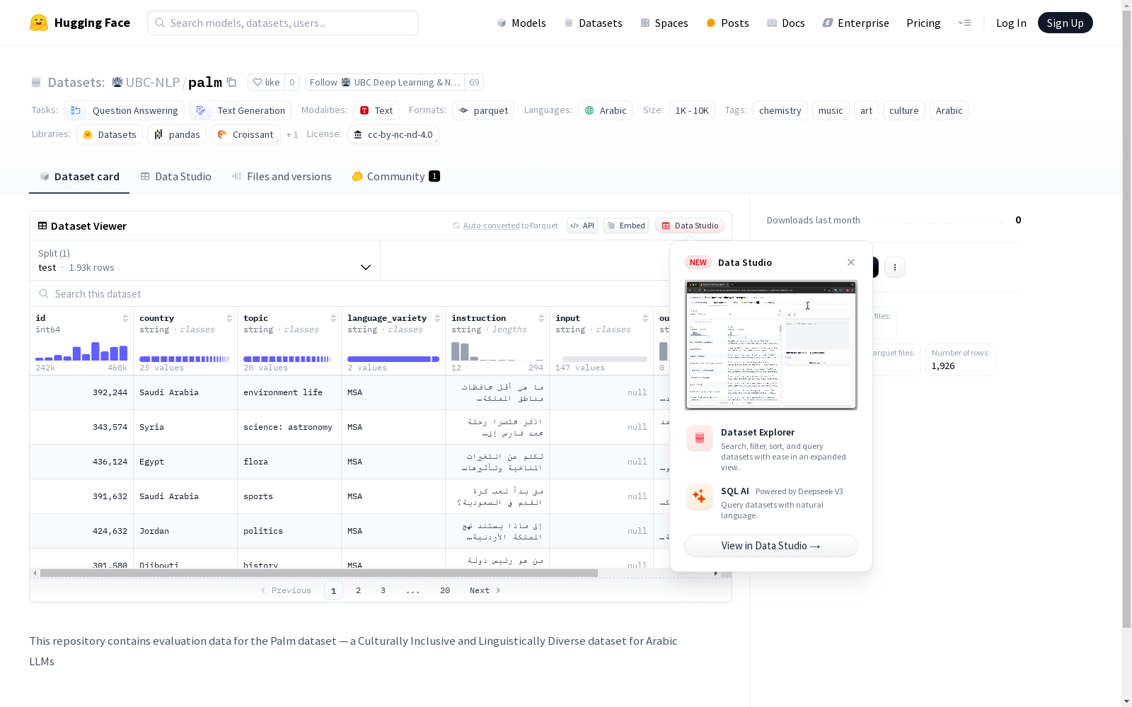View the 69 followers count
Viewport: 1132px width, 707px height.
[474, 82]
